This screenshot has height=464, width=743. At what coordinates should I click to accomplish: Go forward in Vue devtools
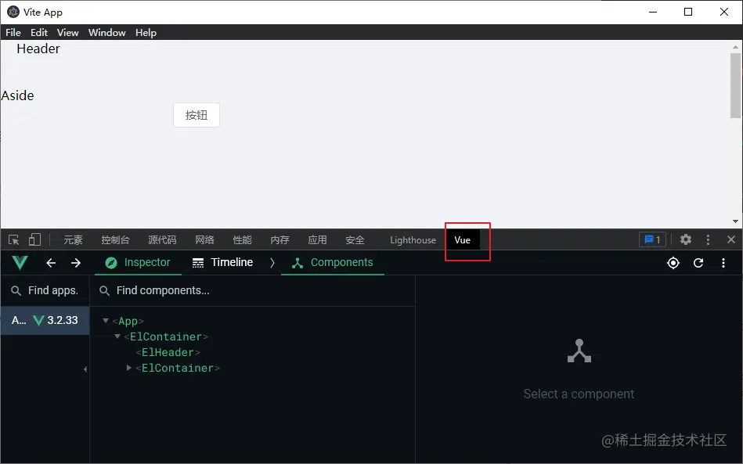tap(76, 263)
